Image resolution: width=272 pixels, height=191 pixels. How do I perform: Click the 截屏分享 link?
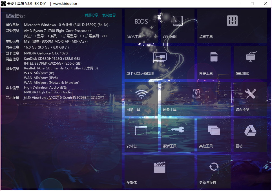[92, 15]
